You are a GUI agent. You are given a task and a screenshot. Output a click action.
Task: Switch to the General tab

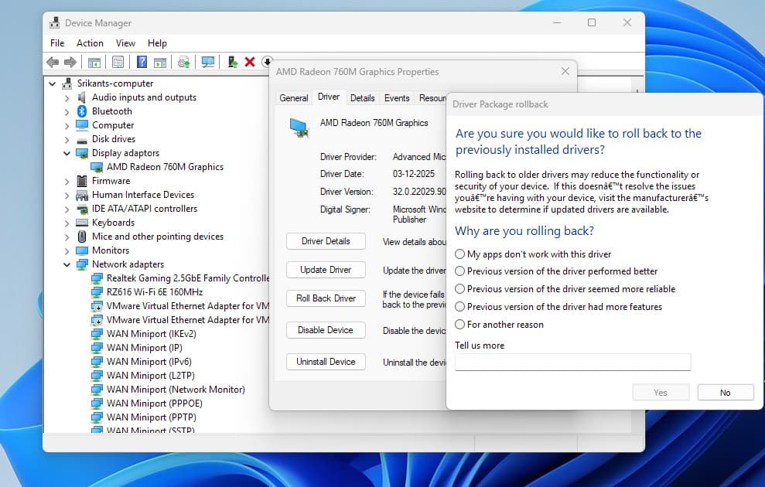coord(294,98)
